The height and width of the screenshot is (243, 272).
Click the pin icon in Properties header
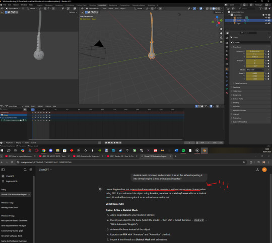(269, 37)
